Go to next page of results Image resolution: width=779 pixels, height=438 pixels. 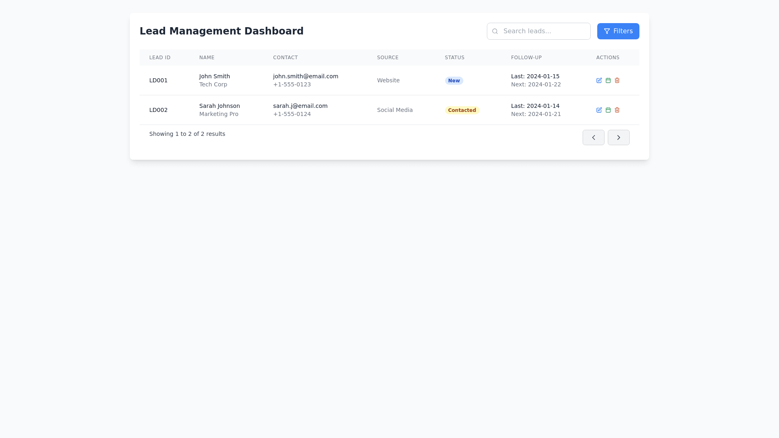[x=618, y=137]
